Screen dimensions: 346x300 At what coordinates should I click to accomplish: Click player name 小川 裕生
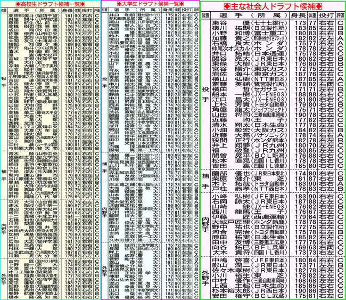point(231,275)
